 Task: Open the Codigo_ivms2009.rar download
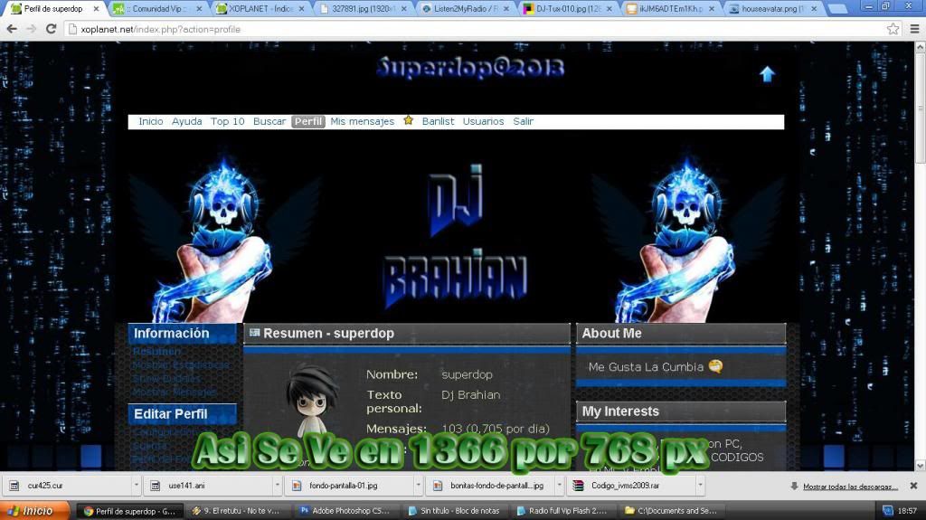pos(632,485)
